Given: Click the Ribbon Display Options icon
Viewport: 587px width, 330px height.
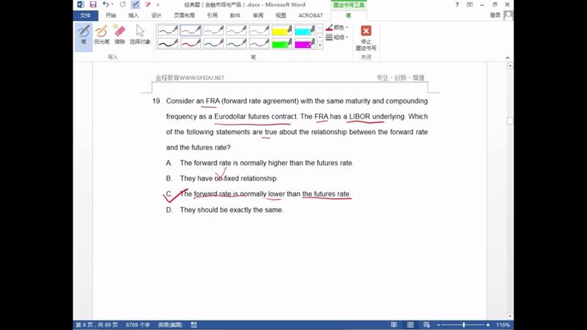Looking at the screenshot, I should 470,4.
